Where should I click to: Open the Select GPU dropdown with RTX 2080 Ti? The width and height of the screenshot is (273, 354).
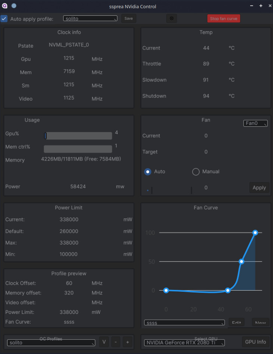click(184, 343)
